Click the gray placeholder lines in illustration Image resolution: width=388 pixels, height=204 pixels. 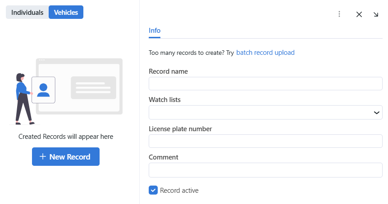pyautogui.click(x=93, y=88)
